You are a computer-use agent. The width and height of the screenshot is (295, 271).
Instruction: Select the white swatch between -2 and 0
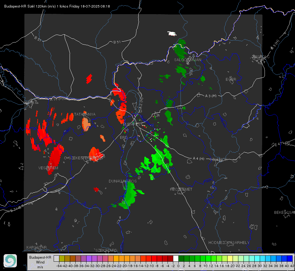coord(176,258)
